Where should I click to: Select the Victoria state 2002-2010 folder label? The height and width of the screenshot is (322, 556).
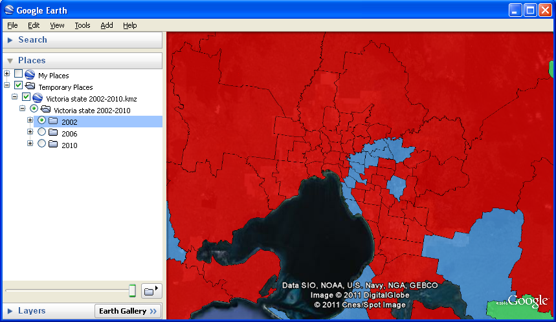[92, 111]
